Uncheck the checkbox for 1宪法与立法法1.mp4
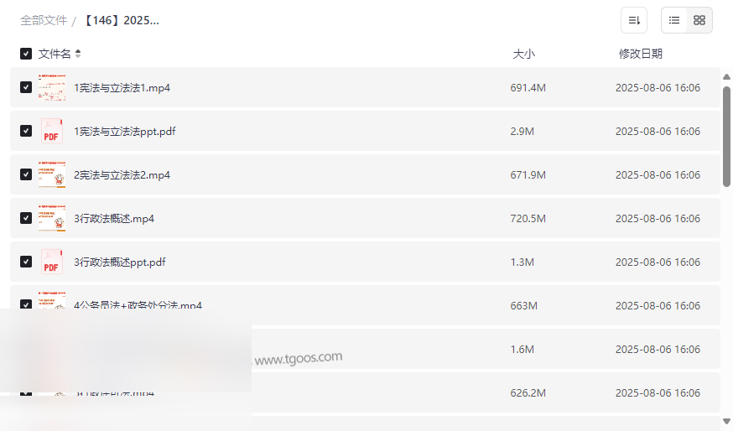This screenshot has width=733, height=431. (x=26, y=88)
